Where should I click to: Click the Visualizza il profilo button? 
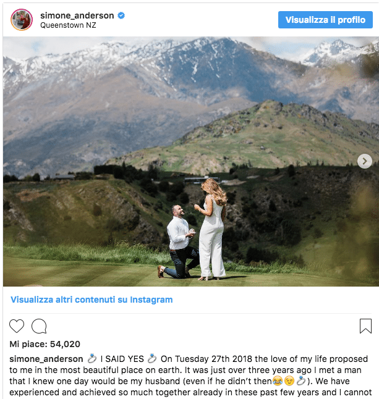click(325, 20)
